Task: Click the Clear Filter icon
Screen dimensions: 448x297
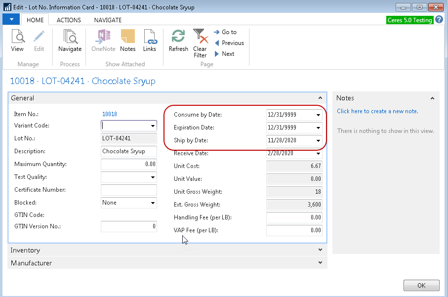Action: [x=200, y=43]
